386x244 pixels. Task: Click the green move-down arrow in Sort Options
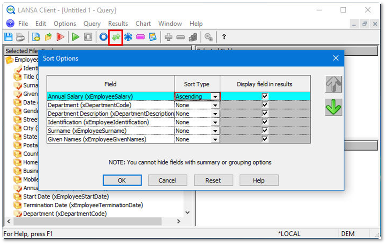(333, 107)
